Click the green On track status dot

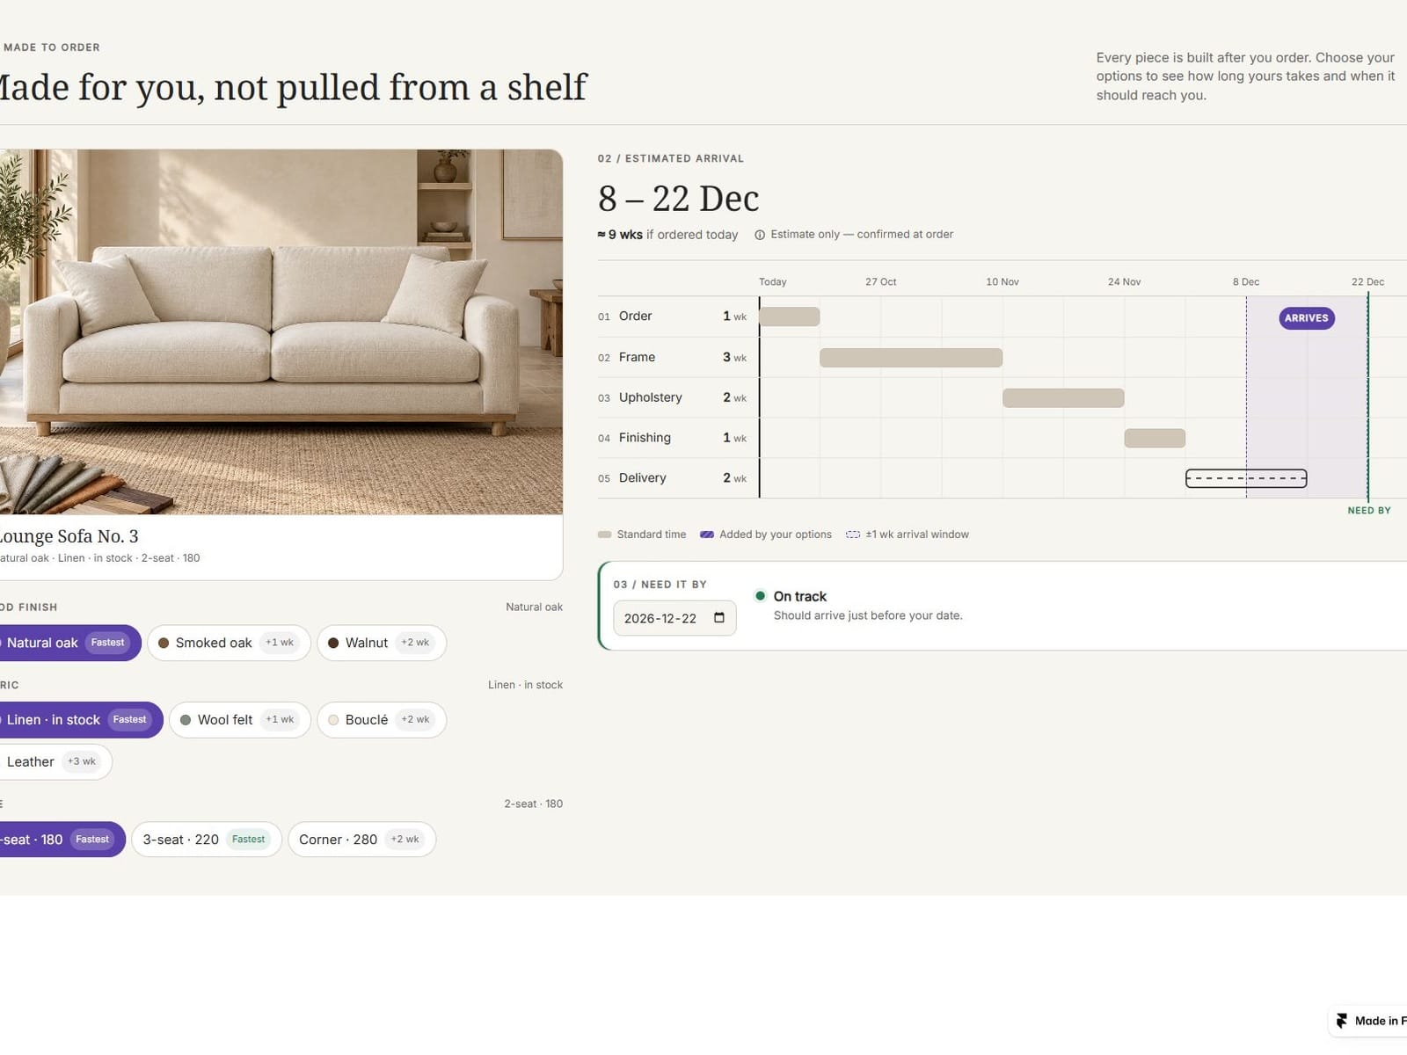(760, 595)
